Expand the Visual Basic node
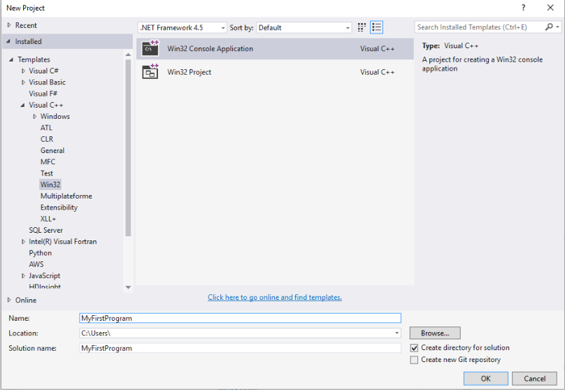Viewport: 565px width, 390px height. coord(23,82)
